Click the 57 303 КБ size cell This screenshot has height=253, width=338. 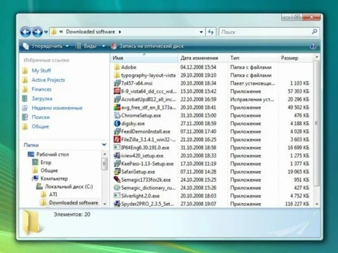(x=298, y=91)
